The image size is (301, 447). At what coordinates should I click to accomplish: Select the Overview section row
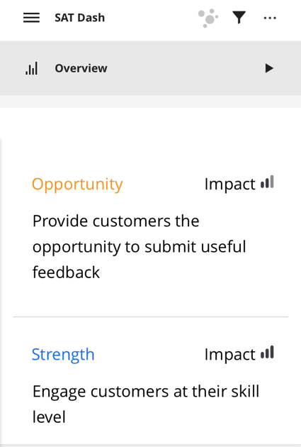[x=150, y=68]
